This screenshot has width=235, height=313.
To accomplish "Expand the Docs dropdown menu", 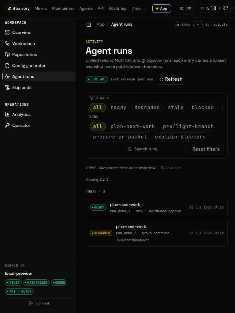I will [x=139, y=9].
